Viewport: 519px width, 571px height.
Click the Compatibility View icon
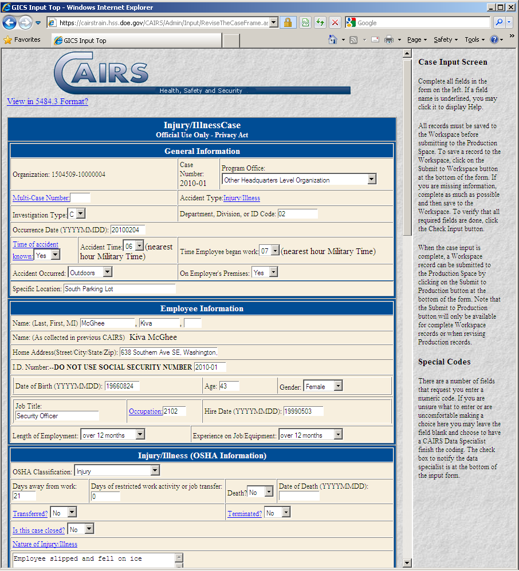306,22
